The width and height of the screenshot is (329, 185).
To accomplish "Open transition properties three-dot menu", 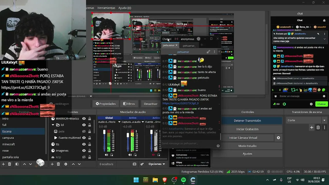I will pos(324,127).
